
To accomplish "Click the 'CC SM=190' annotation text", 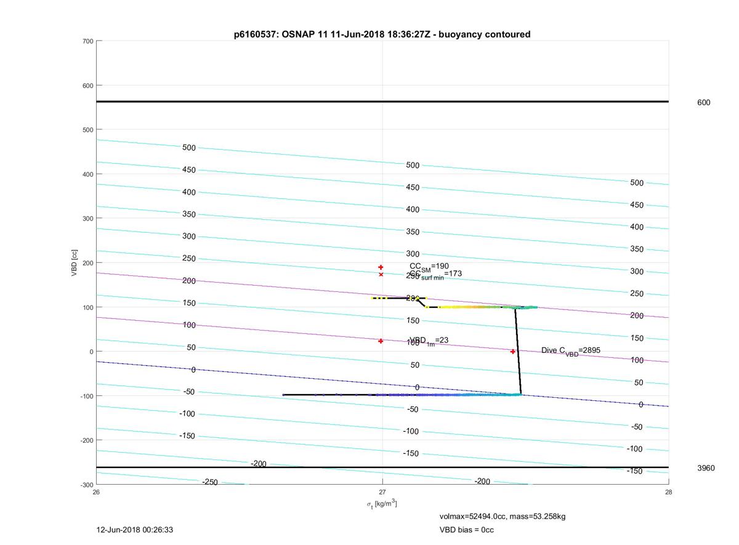I will 429,267.
